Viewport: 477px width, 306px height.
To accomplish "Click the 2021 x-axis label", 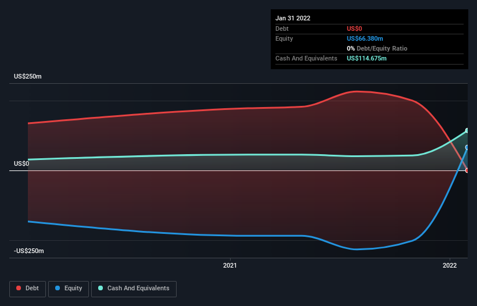I will (229, 265).
